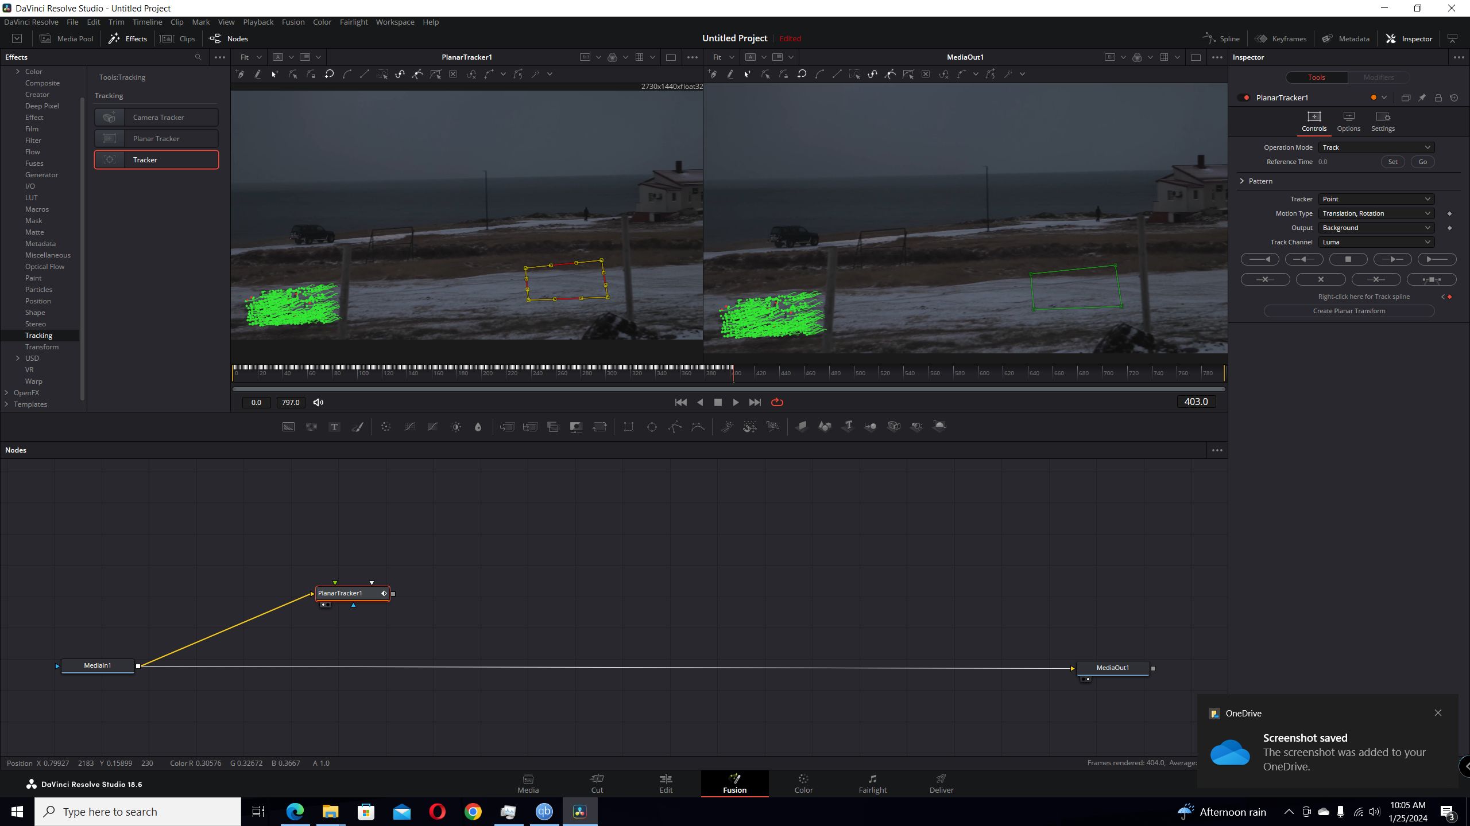Click the time ruler scroll bar
Image resolution: width=1470 pixels, height=826 pixels.
[x=728, y=389]
